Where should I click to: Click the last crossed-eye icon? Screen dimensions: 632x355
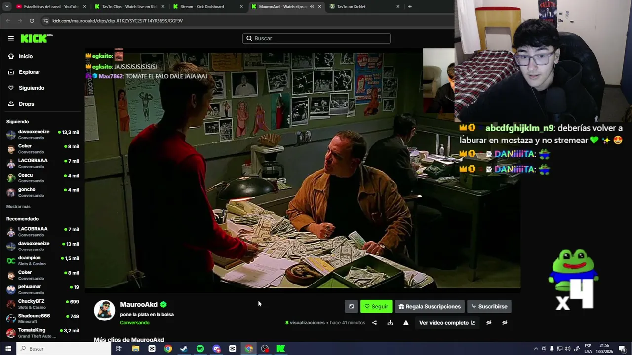click(505, 323)
